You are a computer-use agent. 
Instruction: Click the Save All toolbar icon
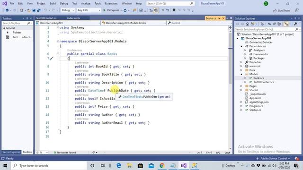click(39, 10)
